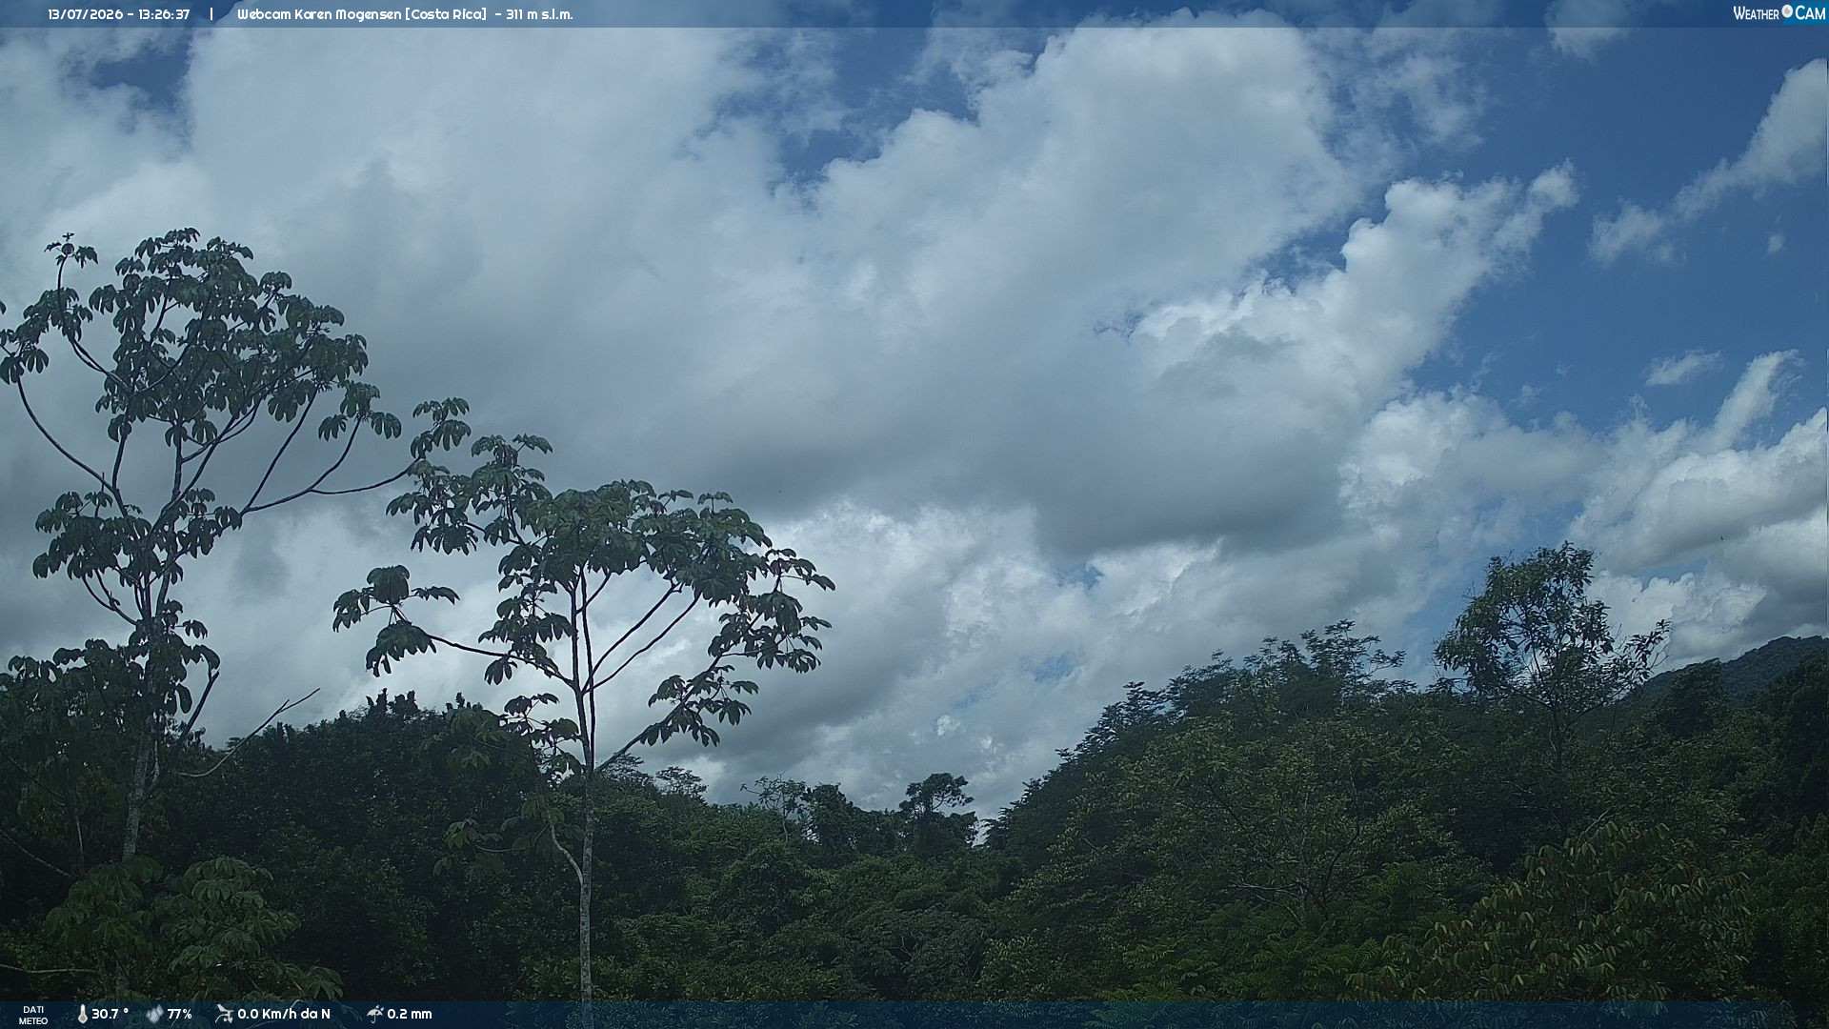This screenshot has height=1029, width=1829.
Task: Click the Webcam Karen Mogensen [Costa Rica] title
Action: pos(362,14)
